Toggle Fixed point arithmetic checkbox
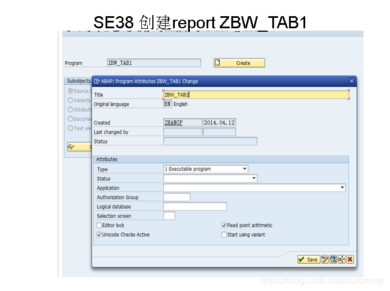The width and height of the screenshot is (390, 291). [x=224, y=225]
